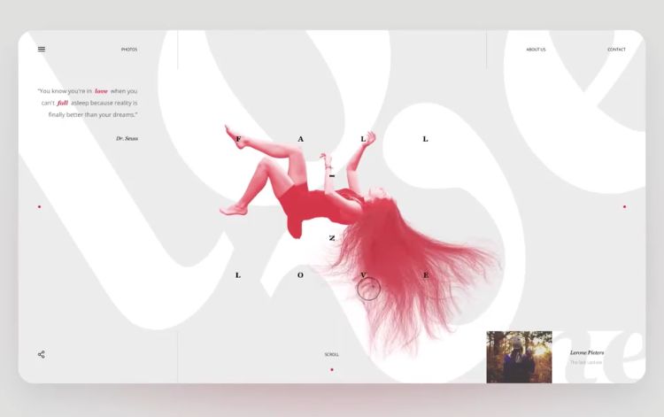The image size is (664, 417).
Task: Click the letter E in LOVE
Action: pyautogui.click(x=426, y=275)
